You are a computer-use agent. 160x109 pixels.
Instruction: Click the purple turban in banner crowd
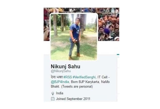click(107, 31)
